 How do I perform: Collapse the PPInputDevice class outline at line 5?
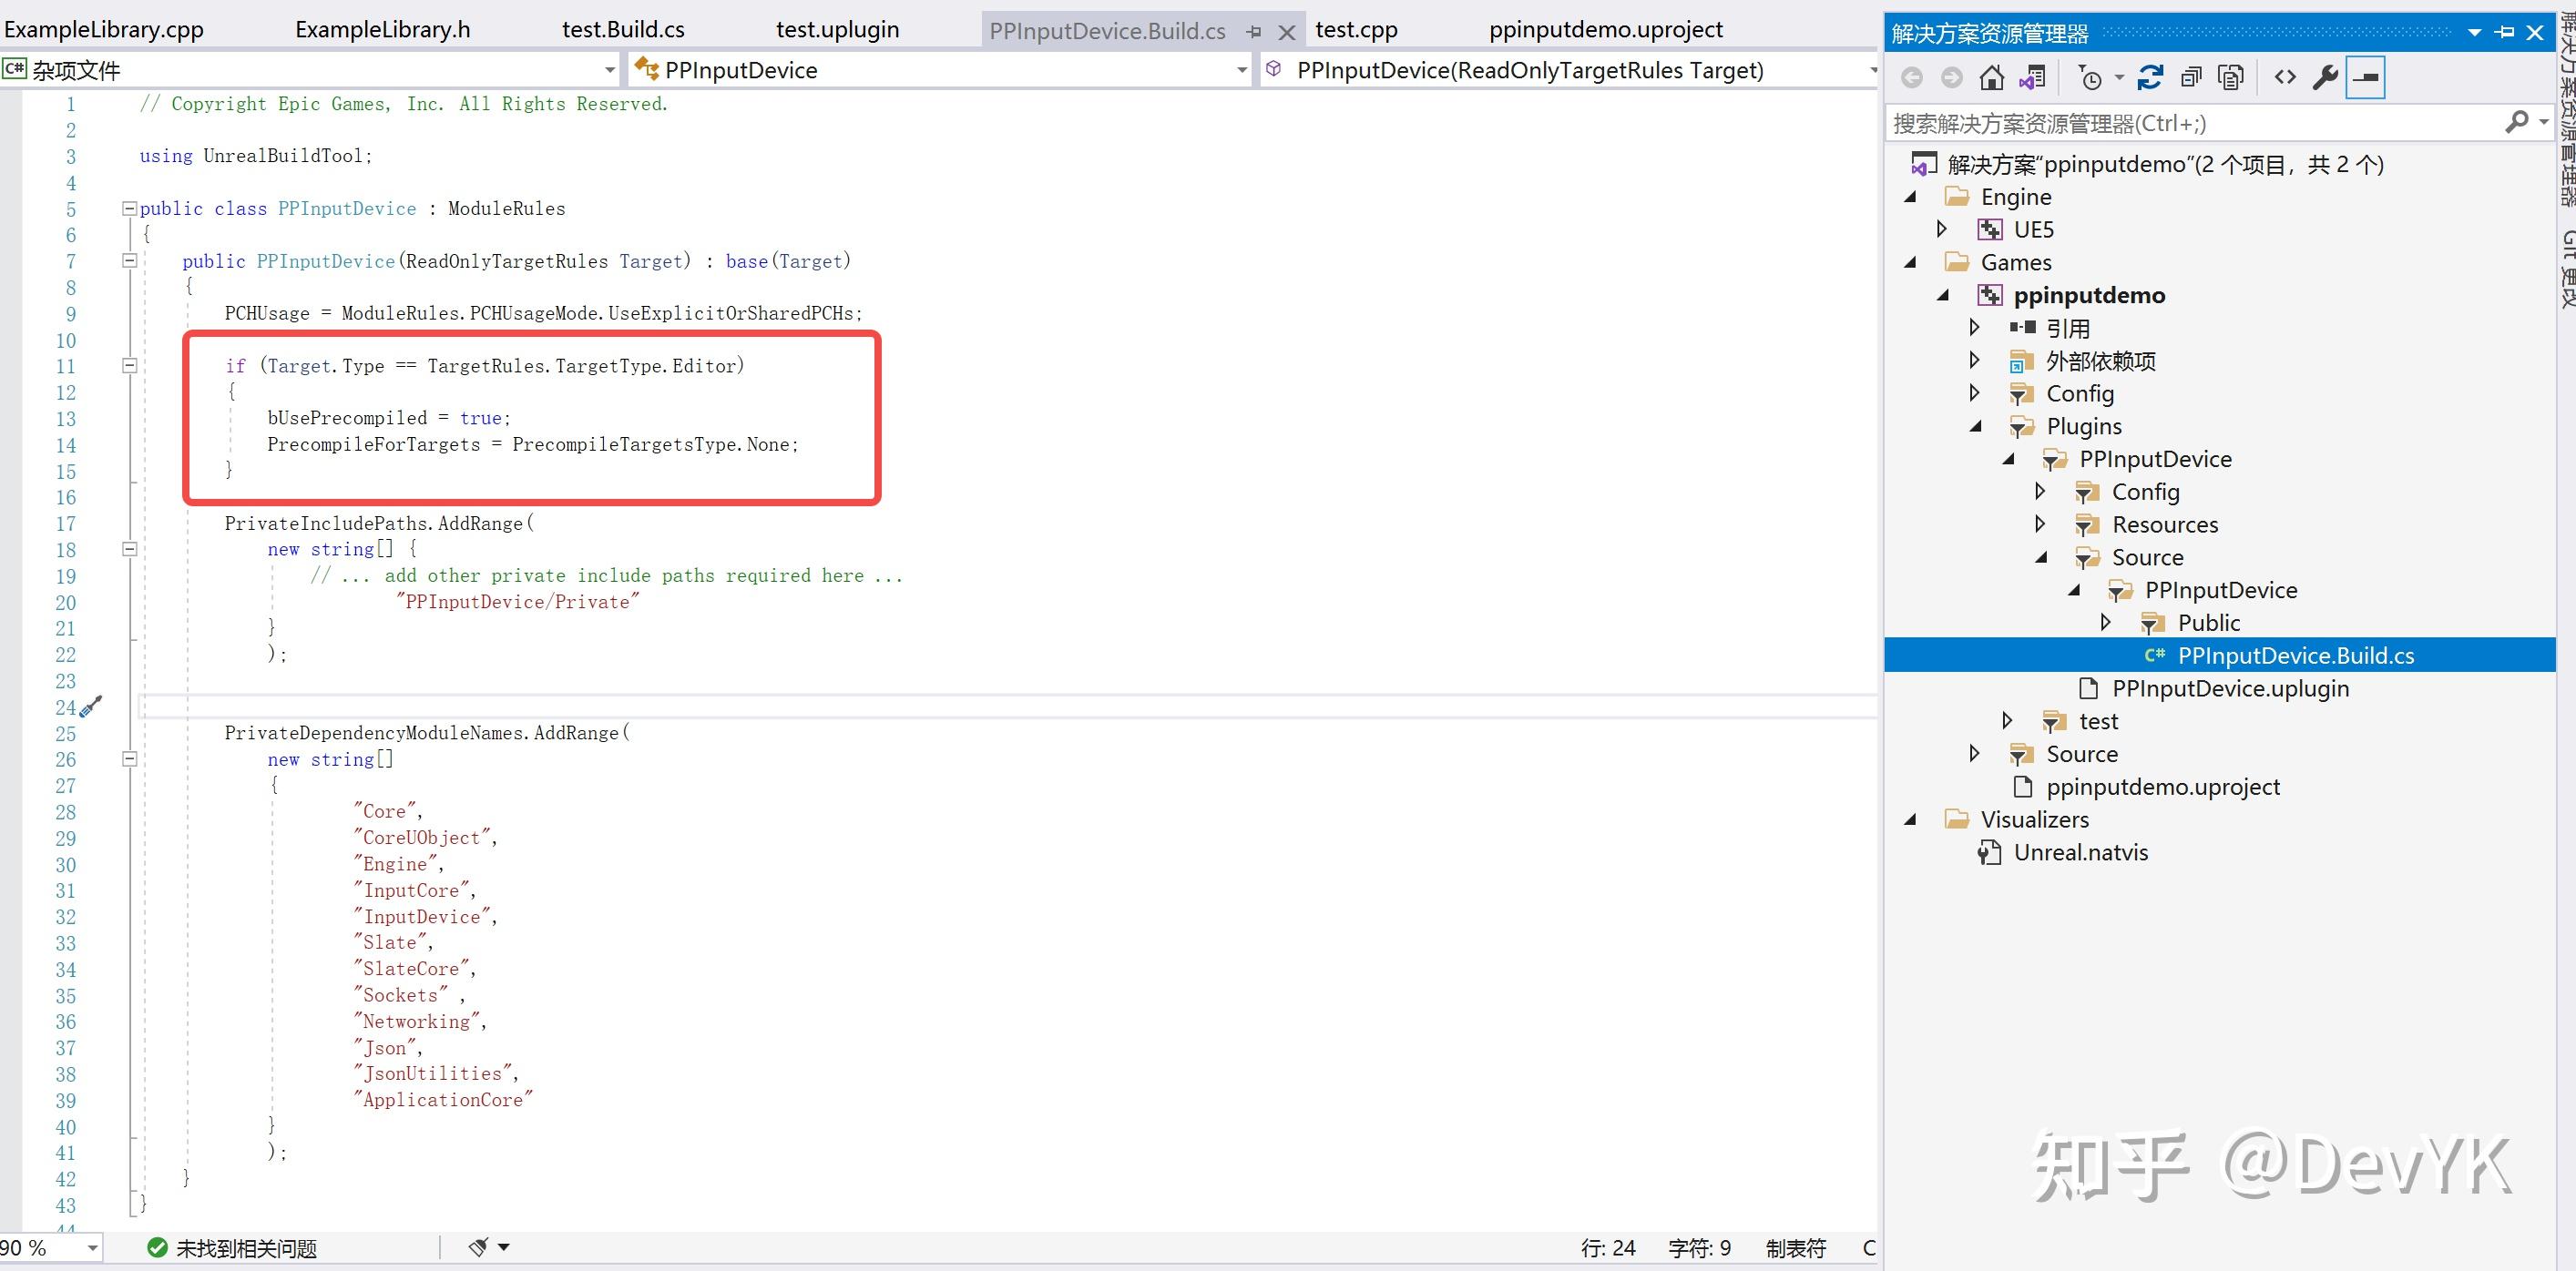tap(129, 208)
